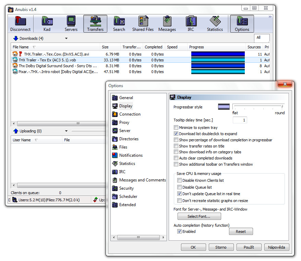Screen dimensions: 301x261
Task: Select Pixar.-.THX.-.Intro robot download row
Action: click(141, 72)
